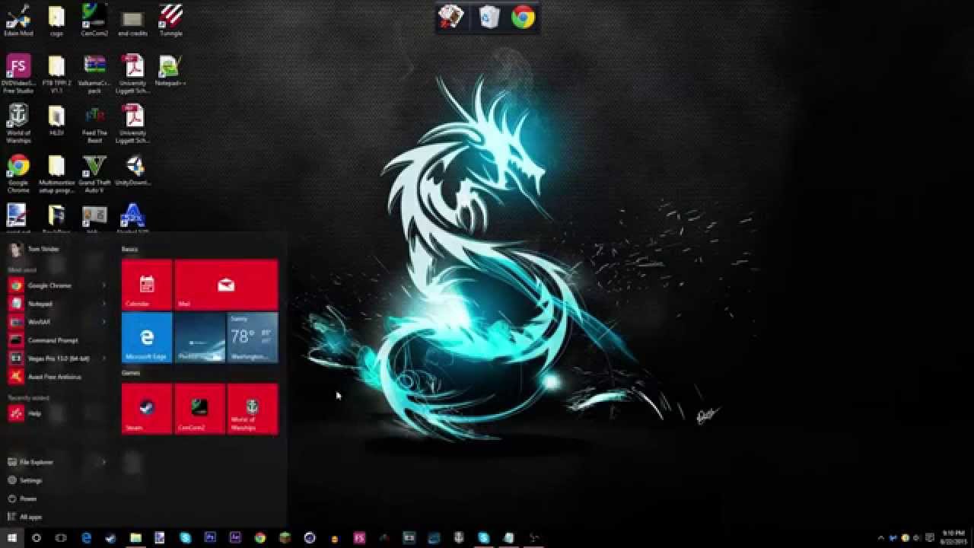Open the FTB TPPI 2 folder

click(56, 74)
